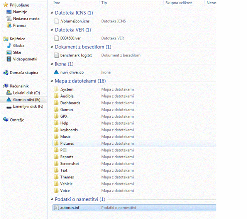Screen dimensions: 247x219
Task: Sort by the Ime column header
Action: pyautogui.click(x=57, y=3)
